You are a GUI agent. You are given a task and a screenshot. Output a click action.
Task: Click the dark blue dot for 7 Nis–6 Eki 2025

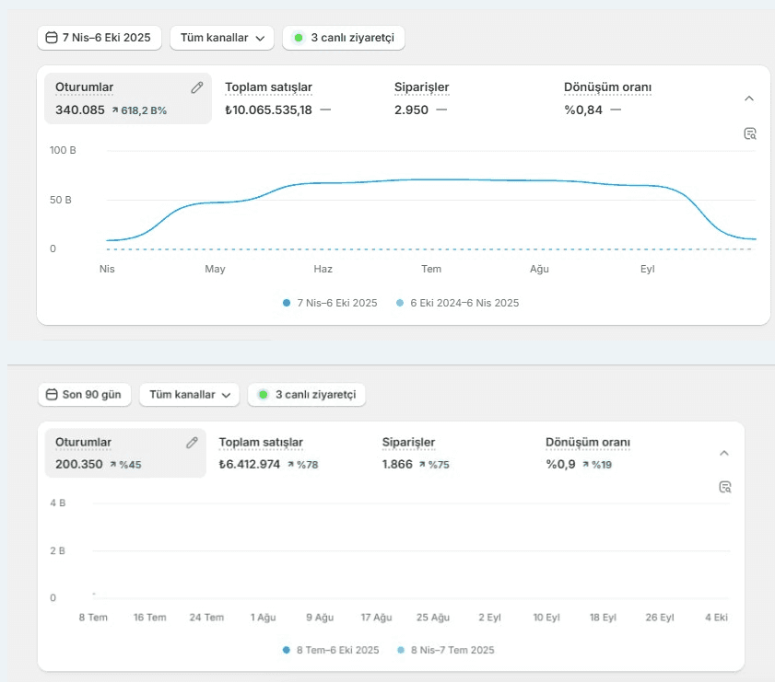[287, 303]
